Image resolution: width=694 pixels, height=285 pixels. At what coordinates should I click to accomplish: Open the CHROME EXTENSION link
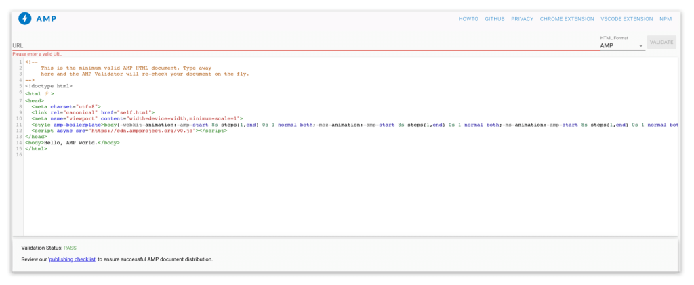tap(567, 19)
